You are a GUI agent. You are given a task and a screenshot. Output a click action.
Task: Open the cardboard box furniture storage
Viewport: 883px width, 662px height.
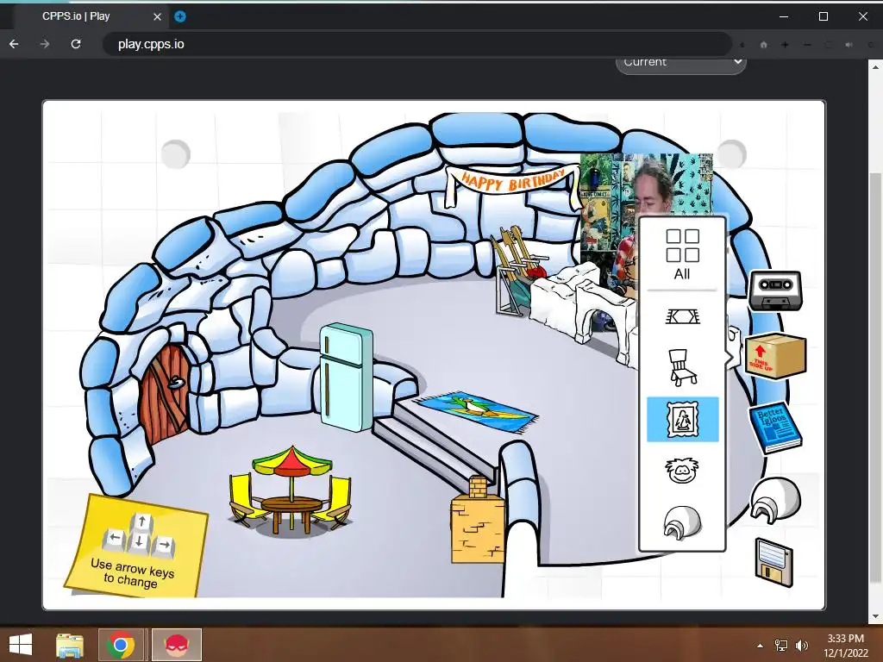click(775, 356)
